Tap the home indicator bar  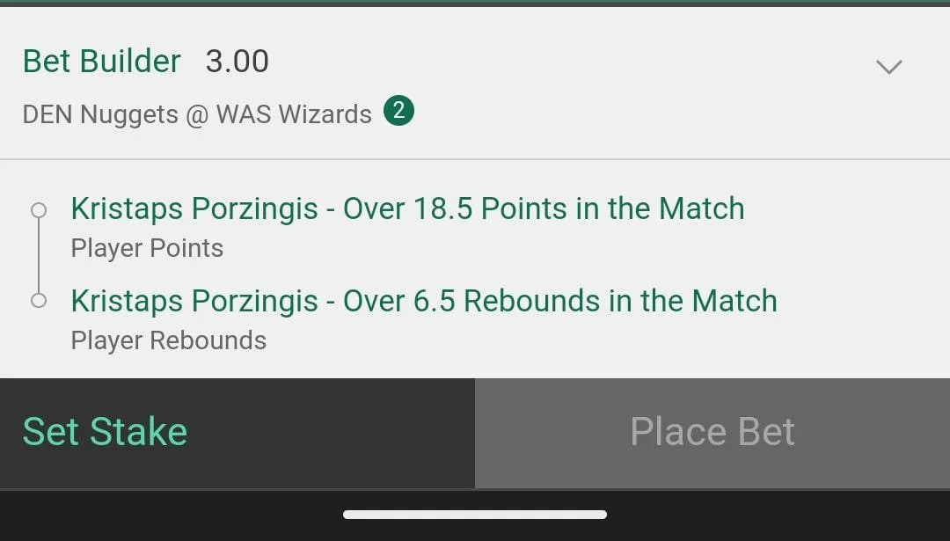click(474, 515)
